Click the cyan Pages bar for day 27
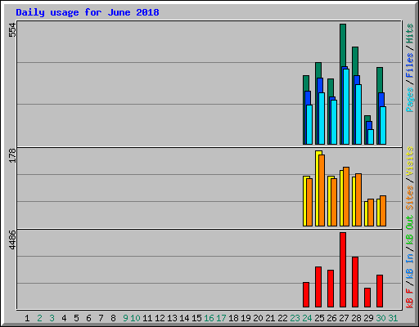419x327 pixels. coord(346,106)
